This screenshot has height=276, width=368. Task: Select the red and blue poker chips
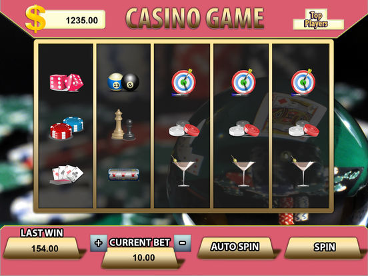tap(67, 128)
